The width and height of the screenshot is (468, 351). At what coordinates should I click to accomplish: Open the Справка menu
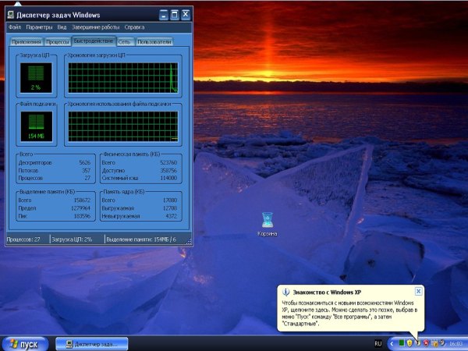133,27
